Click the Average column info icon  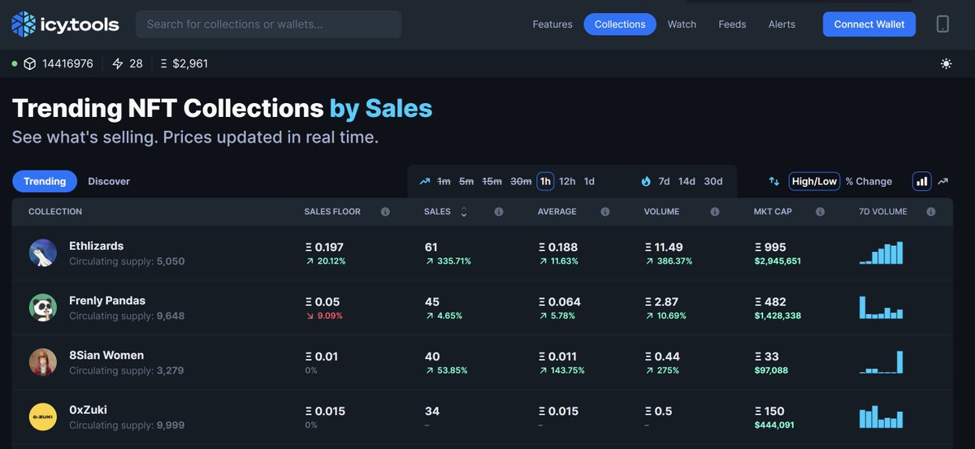(605, 212)
